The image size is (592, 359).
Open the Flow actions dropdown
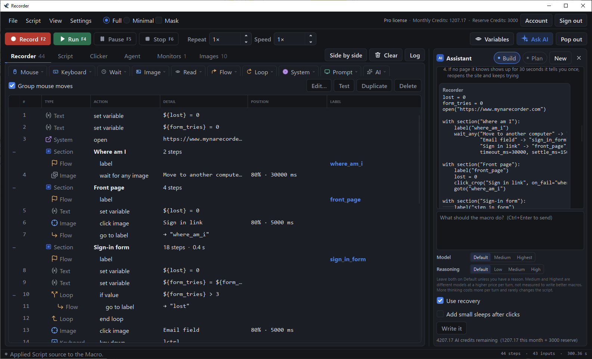pyautogui.click(x=224, y=72)
